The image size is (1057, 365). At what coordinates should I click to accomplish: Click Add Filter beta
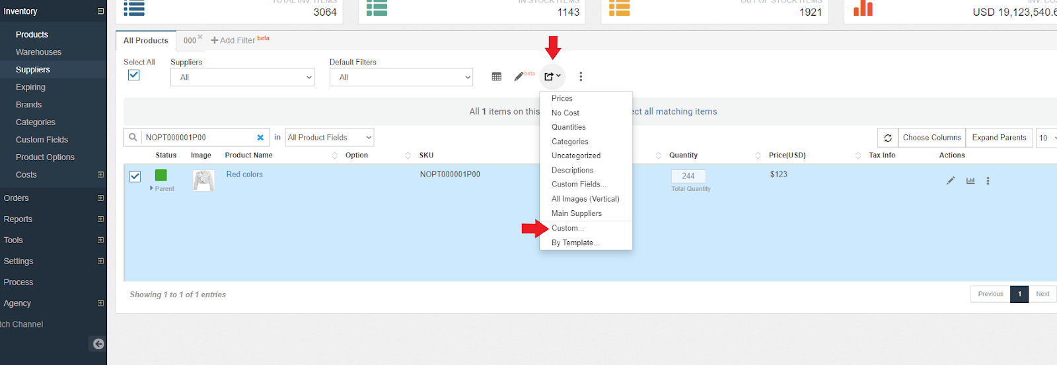240,40
